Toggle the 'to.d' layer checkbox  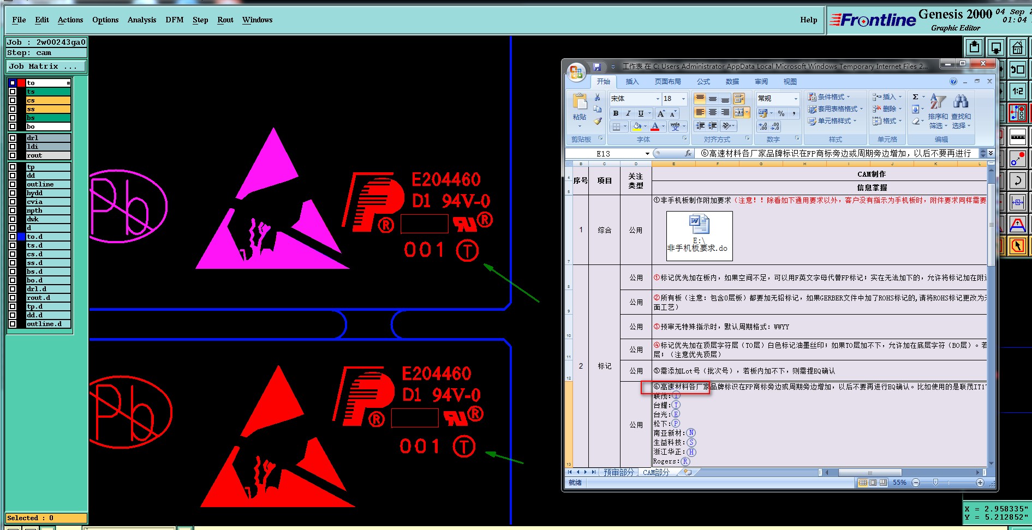pos(13,237)
